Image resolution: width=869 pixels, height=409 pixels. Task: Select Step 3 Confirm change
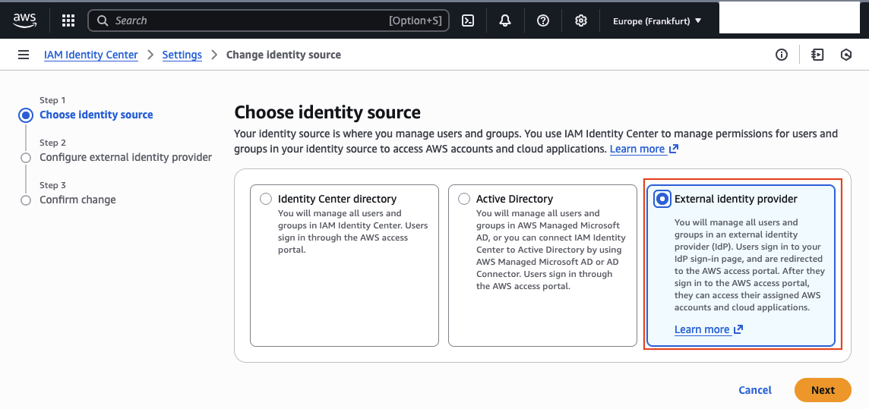pyautogui.click(x=77, y=200)
